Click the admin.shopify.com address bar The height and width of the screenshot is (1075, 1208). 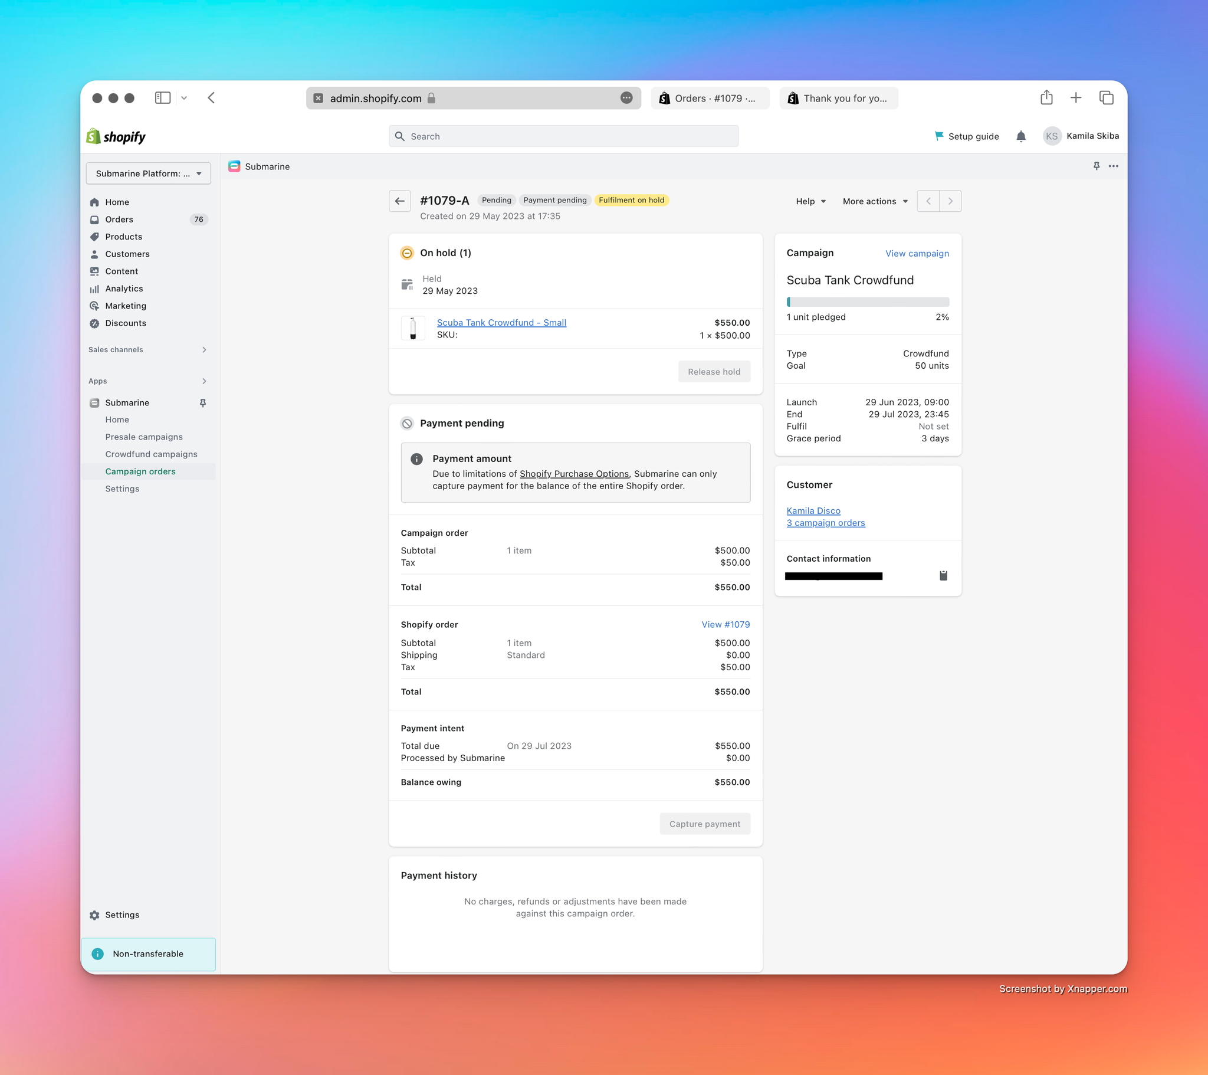click(474, 98)
